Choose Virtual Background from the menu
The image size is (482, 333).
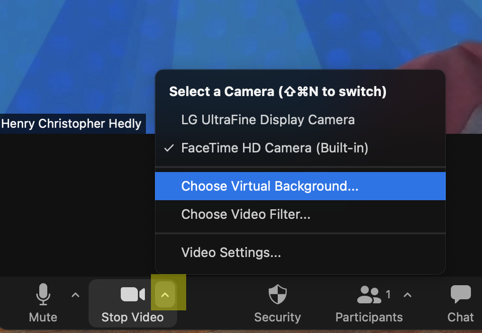pyautogui.click(x=270, y=186)
